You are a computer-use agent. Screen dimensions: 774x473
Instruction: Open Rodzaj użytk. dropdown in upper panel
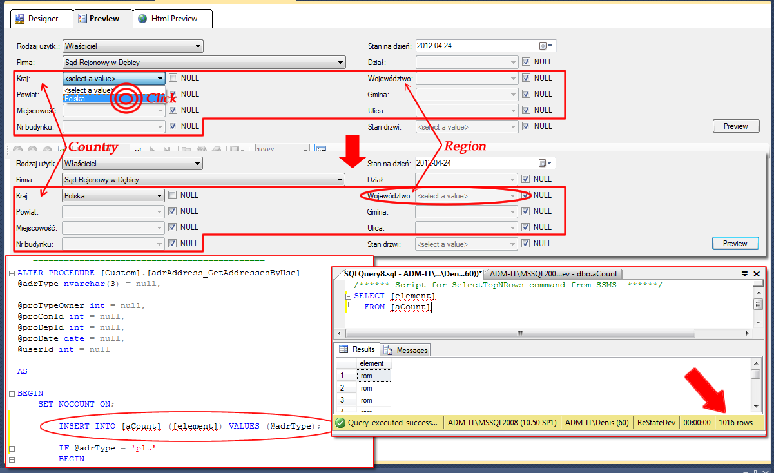[x=133, y=46]
